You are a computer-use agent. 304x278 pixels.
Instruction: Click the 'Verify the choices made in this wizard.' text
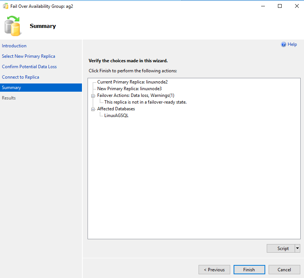128,61
